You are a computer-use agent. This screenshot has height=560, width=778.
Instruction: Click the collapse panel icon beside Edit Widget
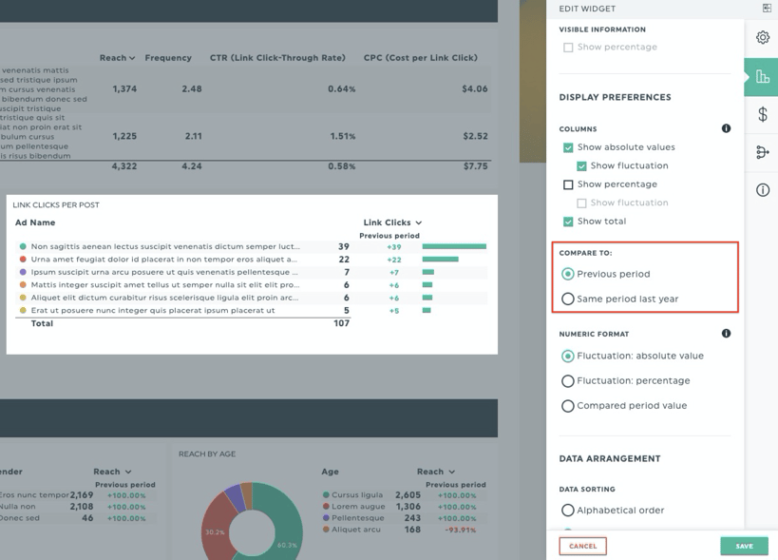tap(767, 9)
